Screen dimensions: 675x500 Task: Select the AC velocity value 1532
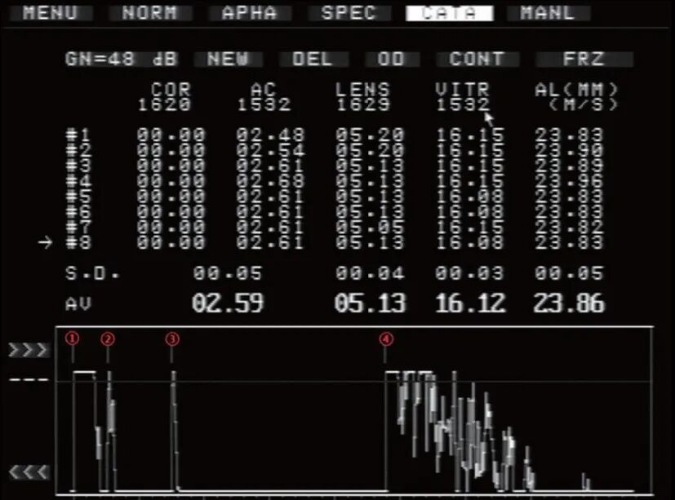pos(264,104)
